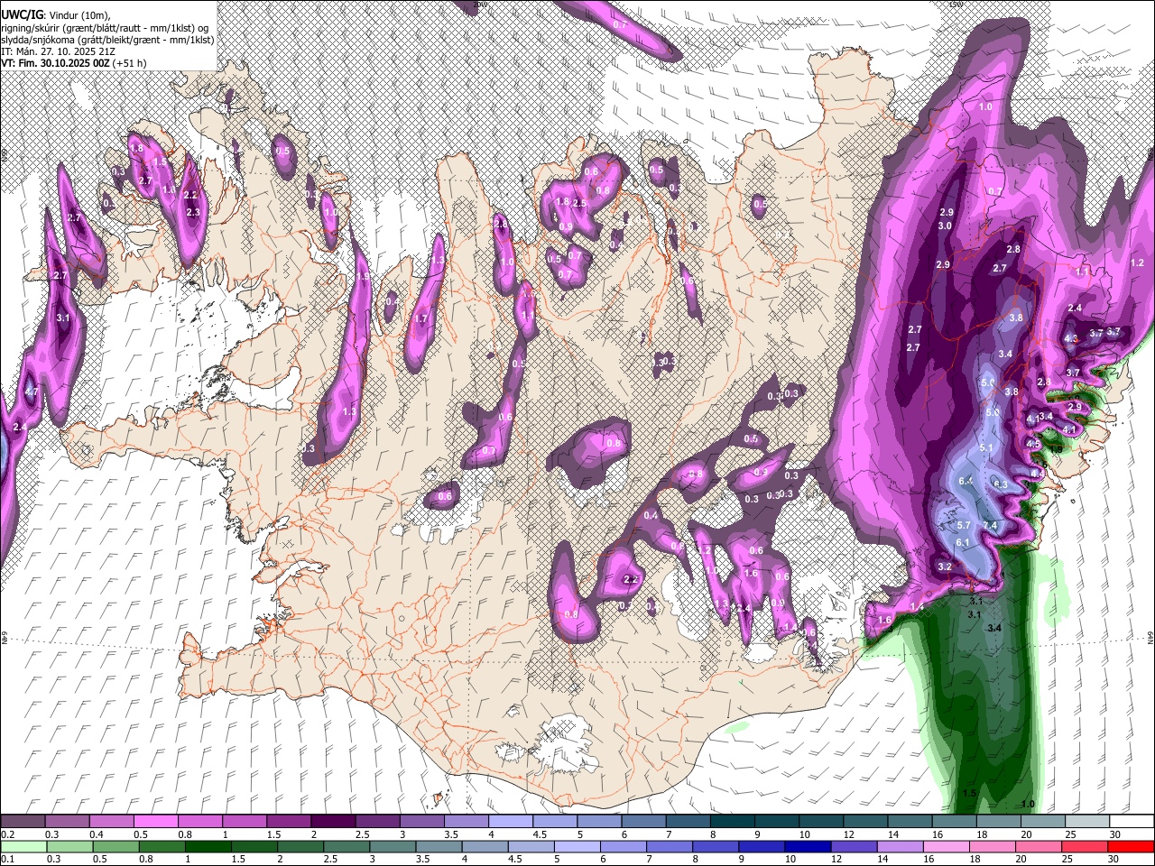
Task: Click the slydda/snjókoma legend description line
Action: 107,40
